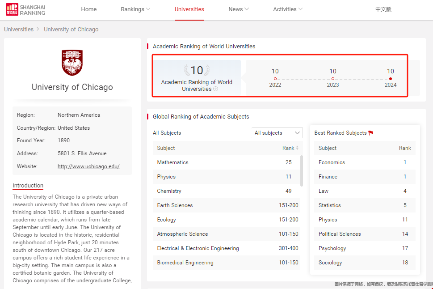Click the Electrical Engineering rank 301-400

coord(289,248)
